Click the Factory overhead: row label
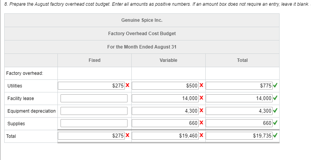311x160 pixels. pyautogui.click(x=25, y=73)
